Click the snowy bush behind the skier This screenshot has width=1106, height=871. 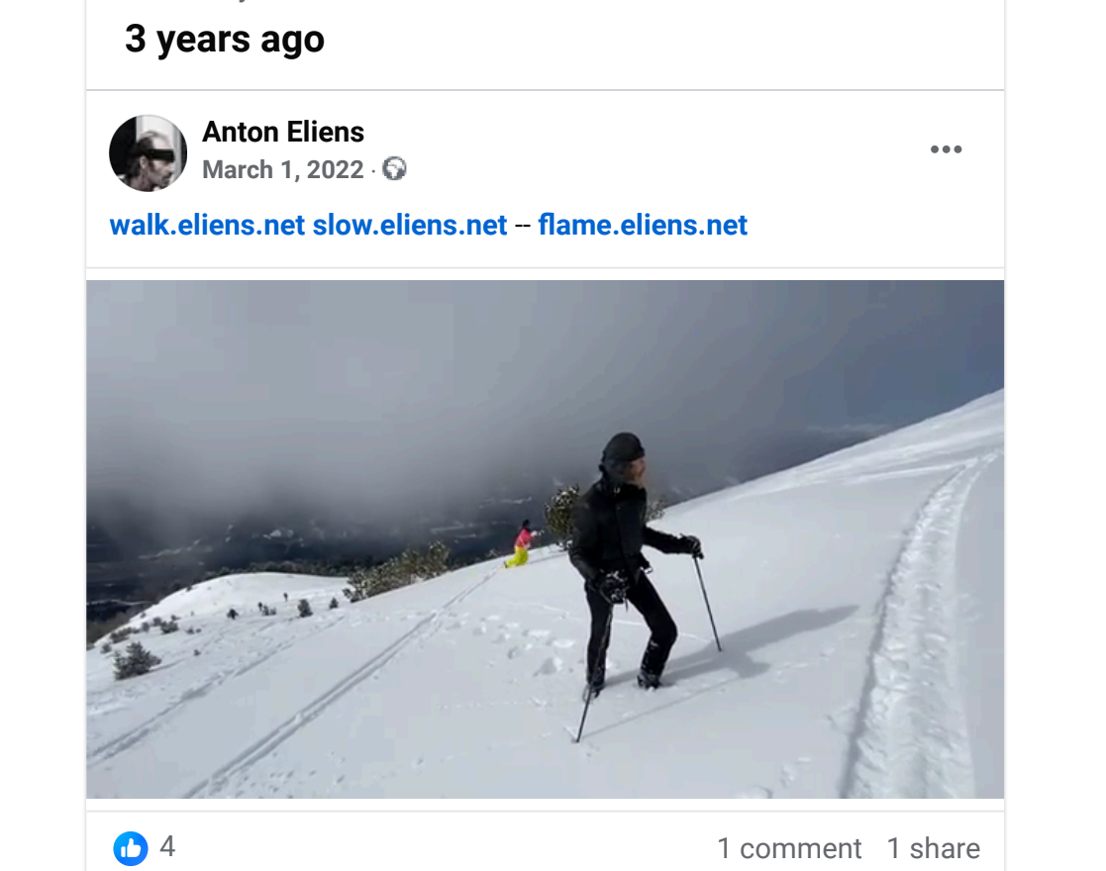coord(562,514)
